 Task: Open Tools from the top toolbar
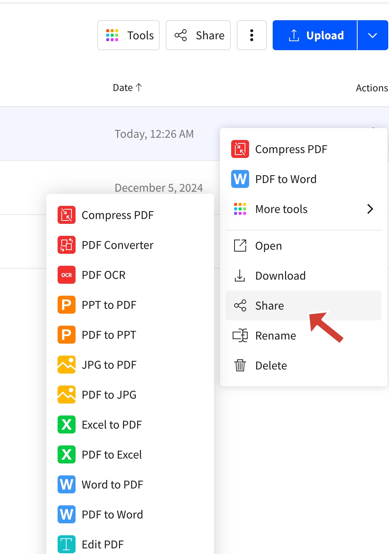pyautogui.click(x=128, y=35)
